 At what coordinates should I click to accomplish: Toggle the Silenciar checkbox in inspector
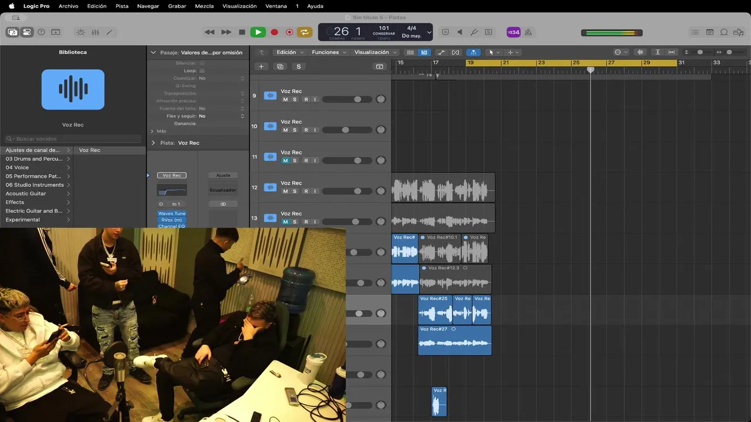pyautogui.click(x=202, y=63)
